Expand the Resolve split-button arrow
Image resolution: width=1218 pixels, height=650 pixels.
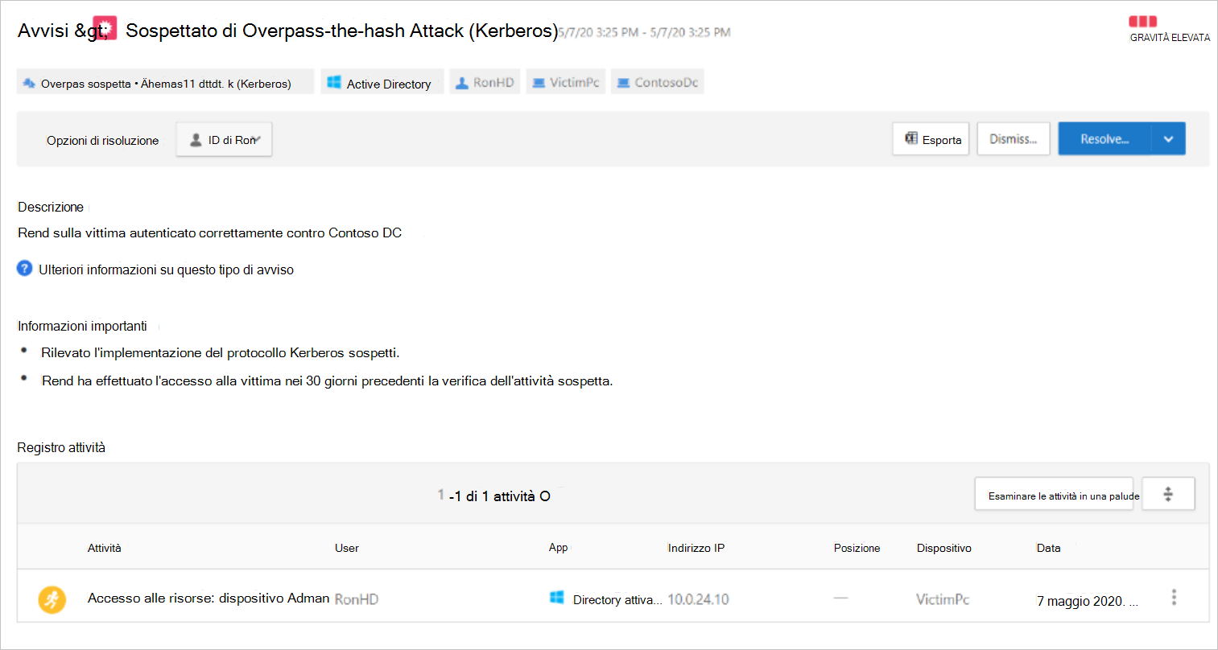pyautogui.click(x=1168, y=139)
